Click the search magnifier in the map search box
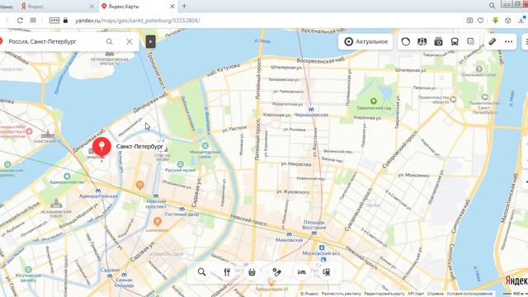The width and height of the screenshot is (528, 297). coord(110,41)
